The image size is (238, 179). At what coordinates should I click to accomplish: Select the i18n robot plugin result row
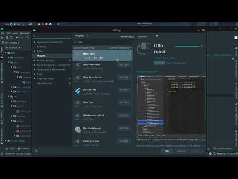103,56
